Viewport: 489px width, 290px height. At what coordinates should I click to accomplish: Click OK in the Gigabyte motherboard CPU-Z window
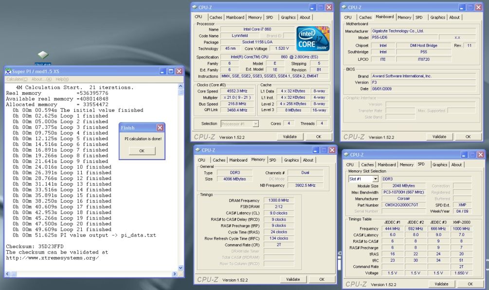(x=468, y=137)
